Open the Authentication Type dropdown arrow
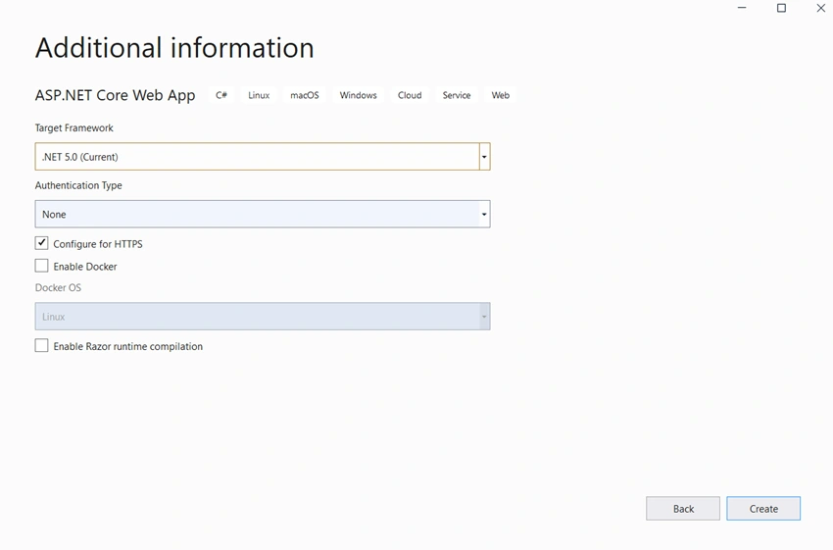The height and width of the screenshot is (550, 833). (x=484, y=214)
